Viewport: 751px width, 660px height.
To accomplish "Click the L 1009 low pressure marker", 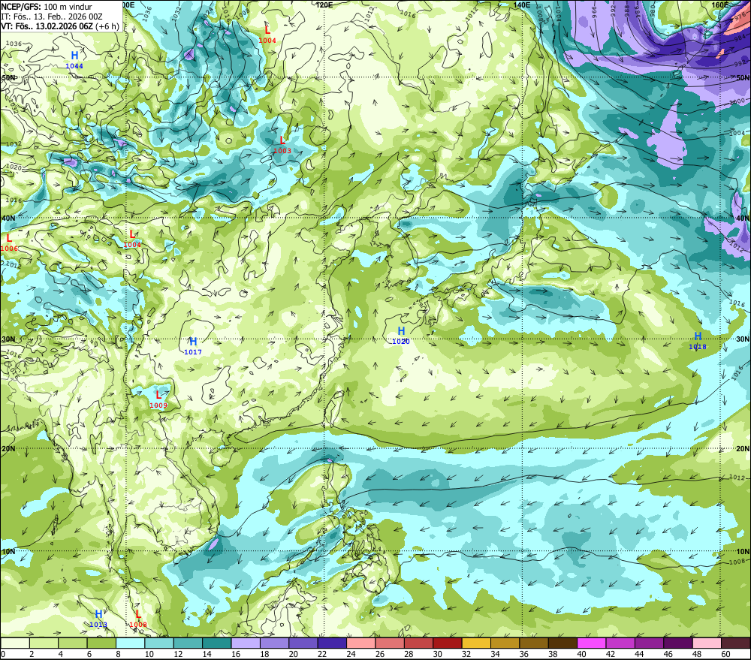I will (158, 399).
